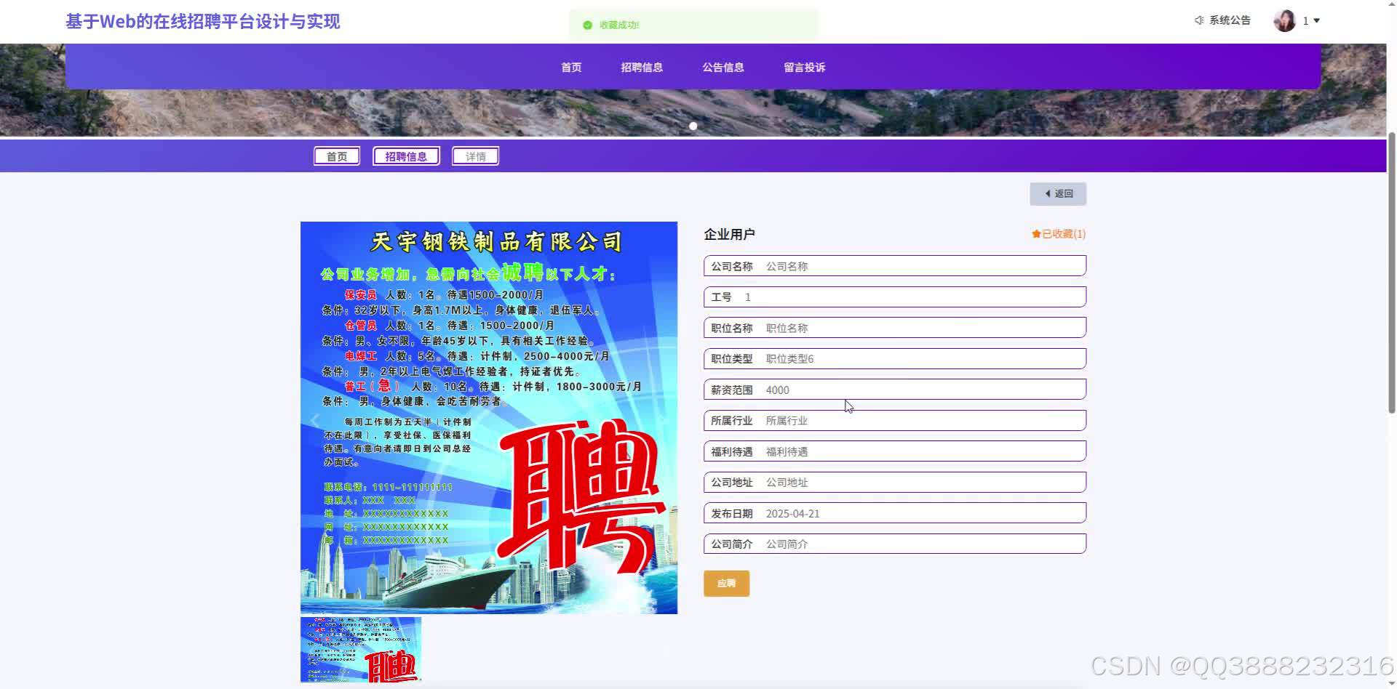Open the 招聘信息 navigation menu item
Viewport: 1397px width, 689px height.
click(641, 67)
